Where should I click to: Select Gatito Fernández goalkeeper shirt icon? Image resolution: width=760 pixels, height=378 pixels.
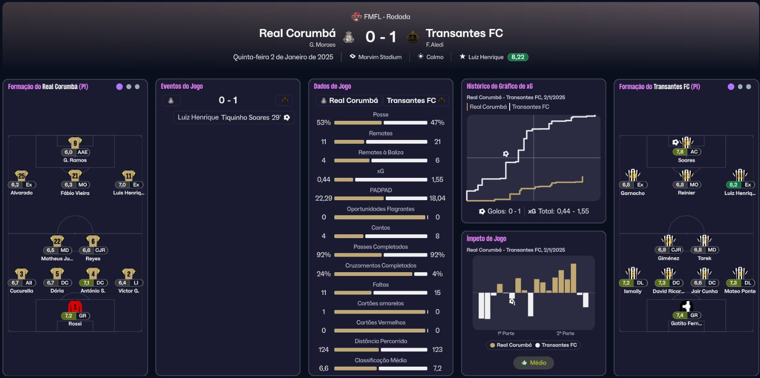click(x=686, y=306)
